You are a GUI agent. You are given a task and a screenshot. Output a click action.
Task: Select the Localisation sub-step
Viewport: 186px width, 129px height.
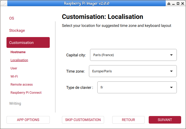[19, 60]
